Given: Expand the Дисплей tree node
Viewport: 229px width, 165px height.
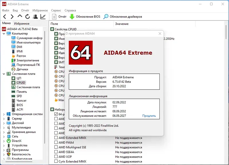Looking at the screenshot, I should 4,123.
